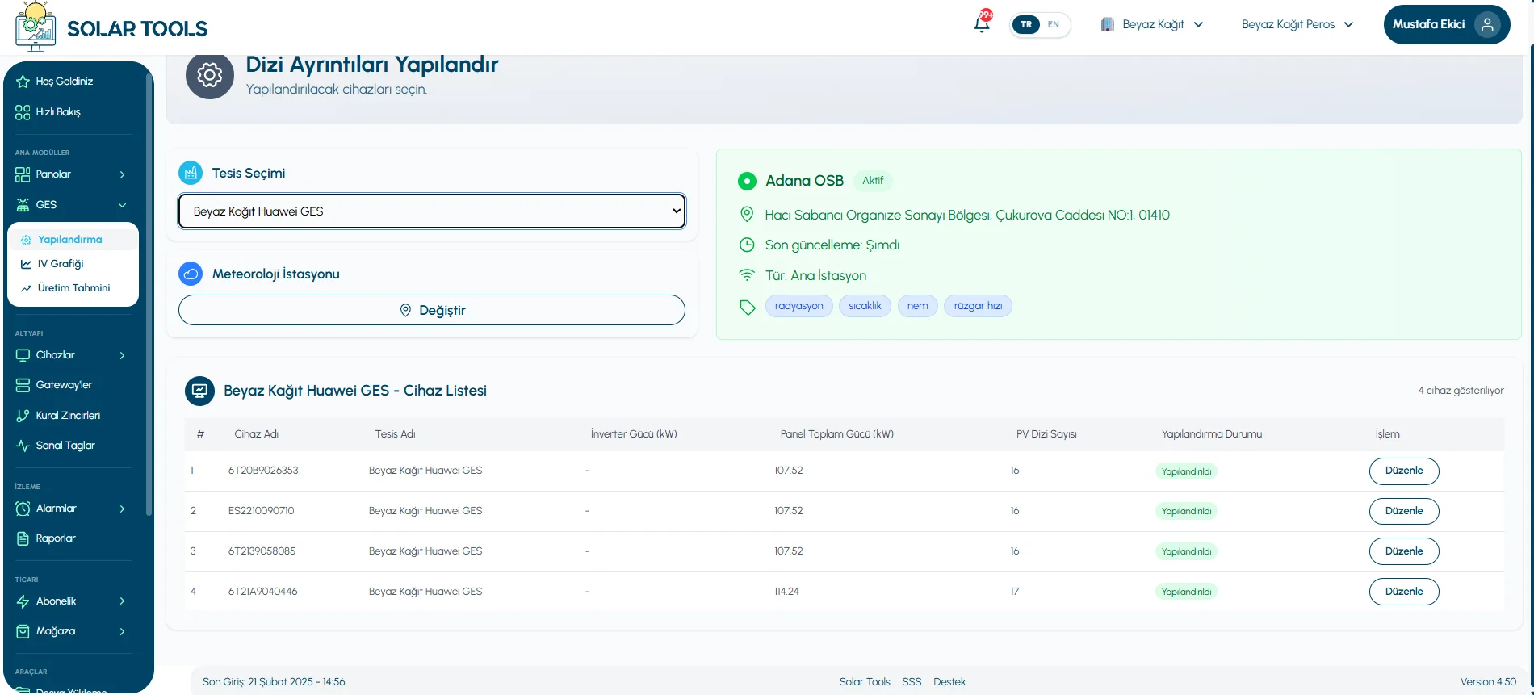Image resolution: width=1534 pixels, height=695 pixels.
Task: Click the Panel Toplam Gücü (kW) column header
Action: tap(836, 434)
